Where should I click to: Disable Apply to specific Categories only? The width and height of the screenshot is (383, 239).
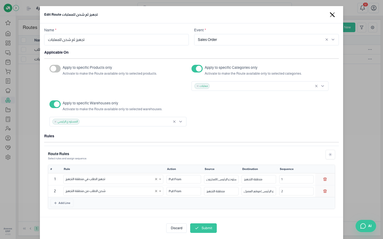pos(197,69)
